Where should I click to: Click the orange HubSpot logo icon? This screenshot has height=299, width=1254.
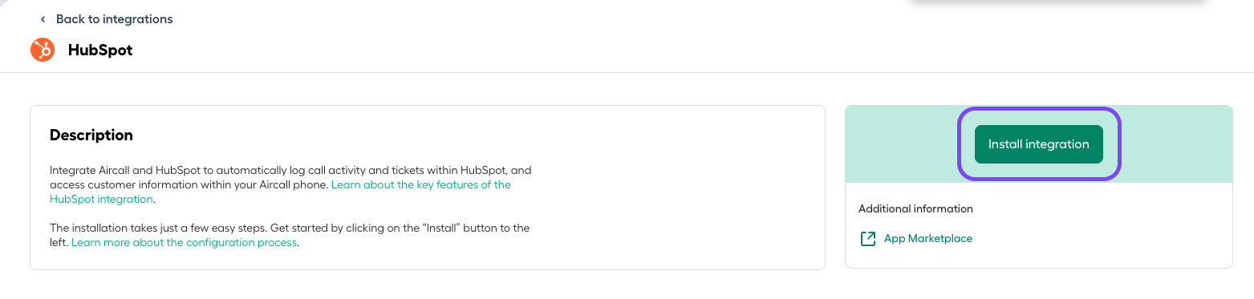click(43, 51)
